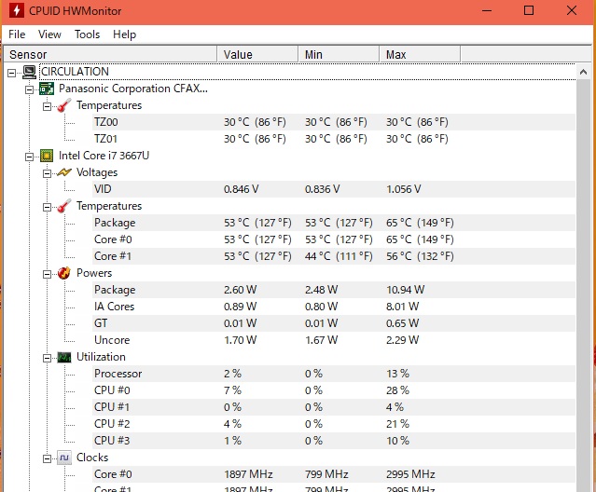Image resolution: width=596 pixels, height=492 pixels.
Task: Open the View menu
Action: tap(49, 34)
